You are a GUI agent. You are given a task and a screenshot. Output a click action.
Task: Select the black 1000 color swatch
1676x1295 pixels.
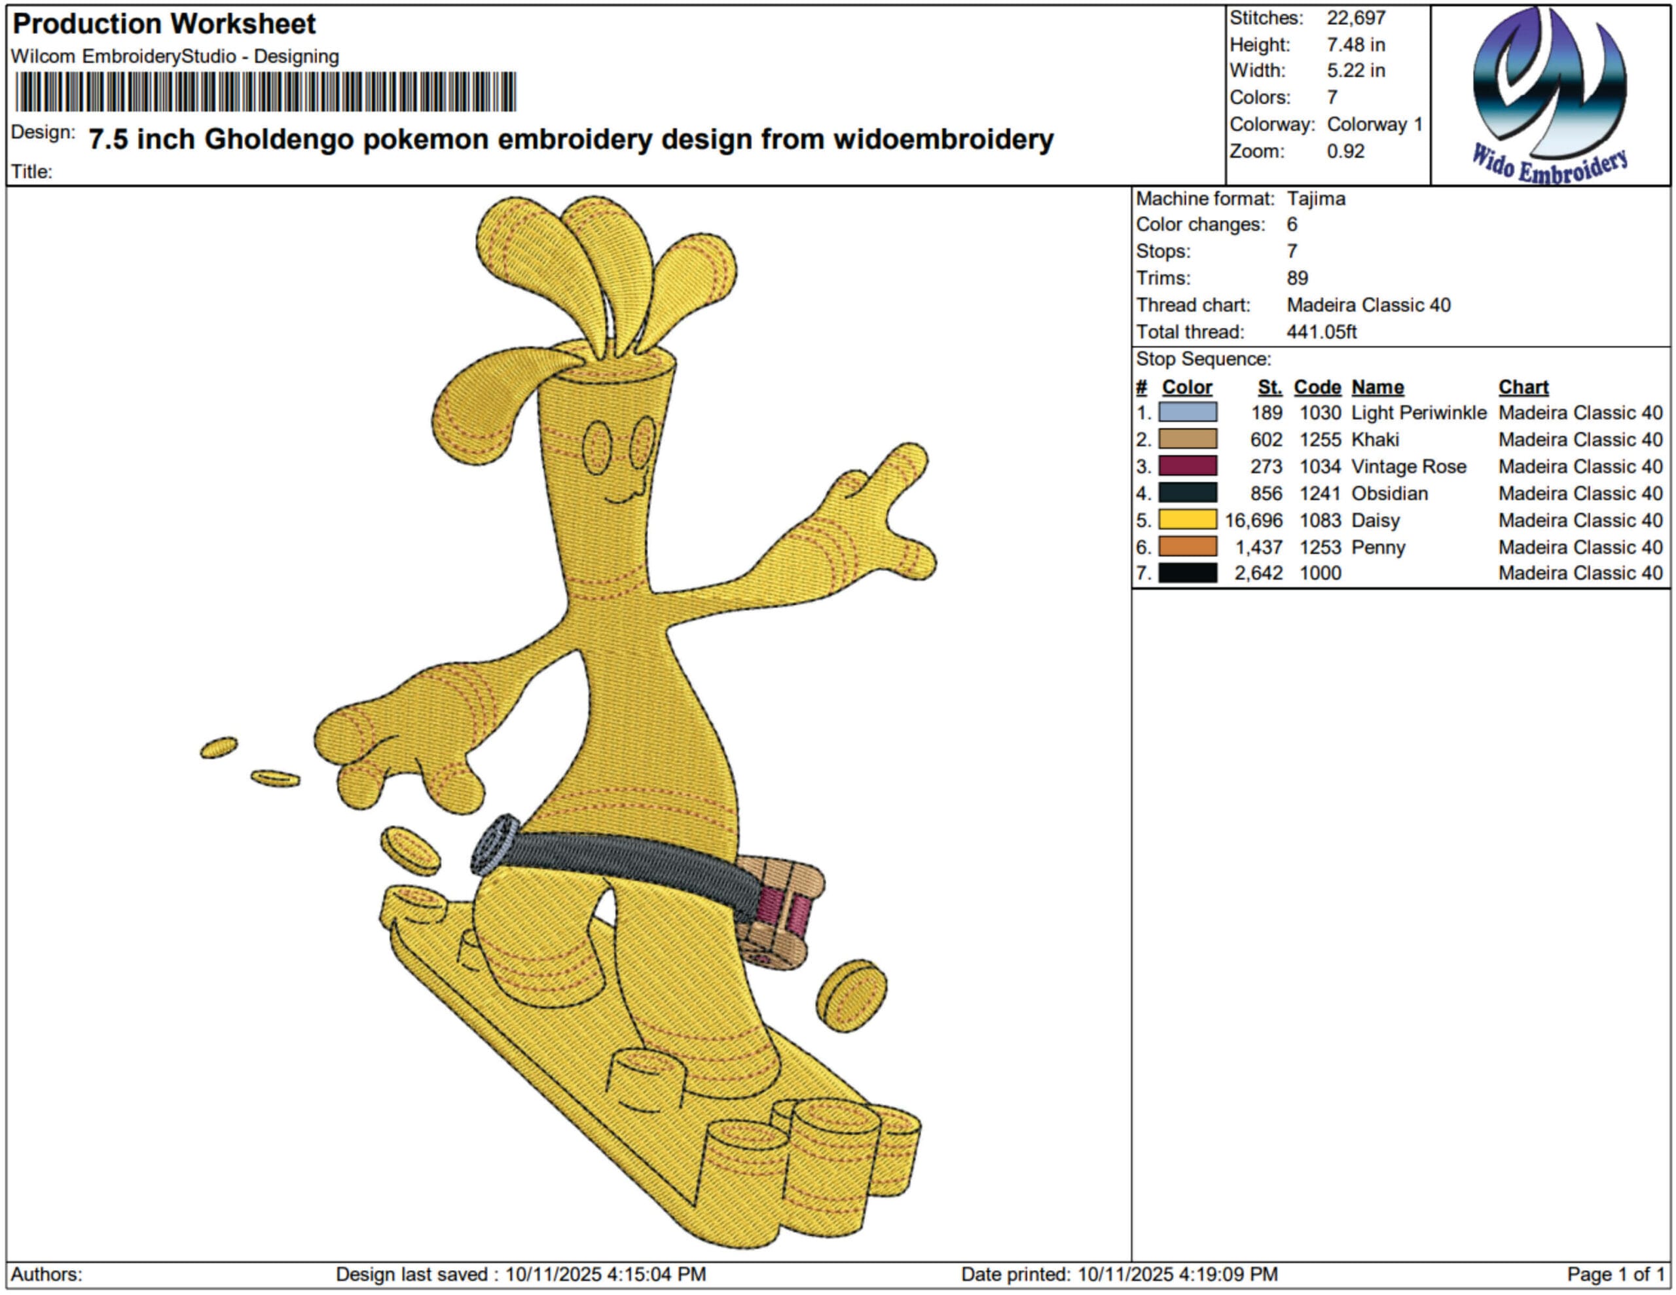click(x=1187, y=573)
